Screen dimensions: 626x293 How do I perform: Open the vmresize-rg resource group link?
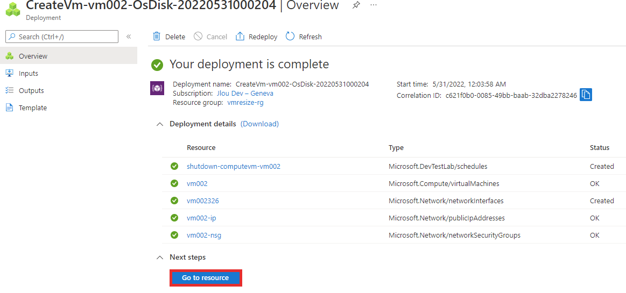click(x=245, y=103)
